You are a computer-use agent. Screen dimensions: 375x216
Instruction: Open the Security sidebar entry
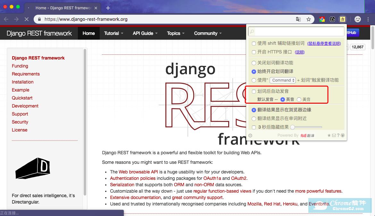tap(20, 122)
